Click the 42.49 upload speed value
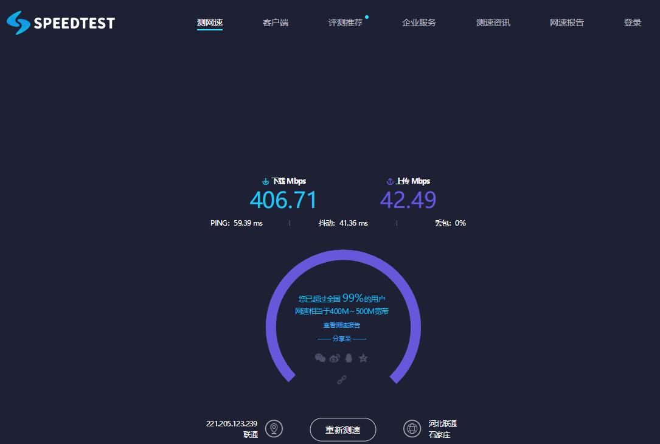660x444 pixels. pos(408,200)
